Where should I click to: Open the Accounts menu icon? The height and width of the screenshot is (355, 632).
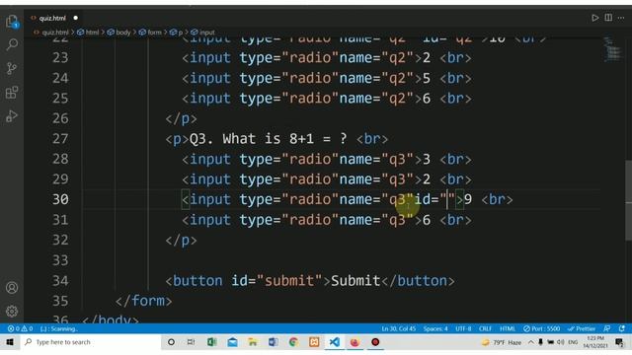pos(12,288)
